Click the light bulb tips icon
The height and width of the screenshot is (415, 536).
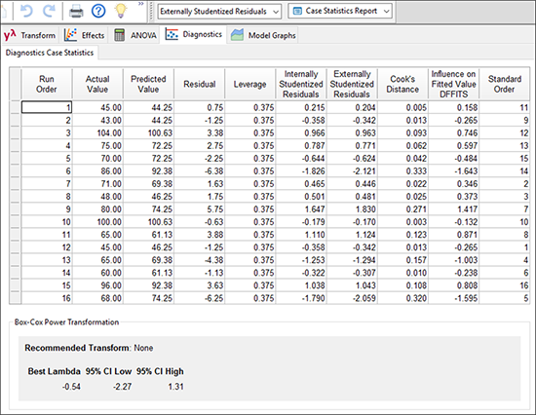(121, 11)
